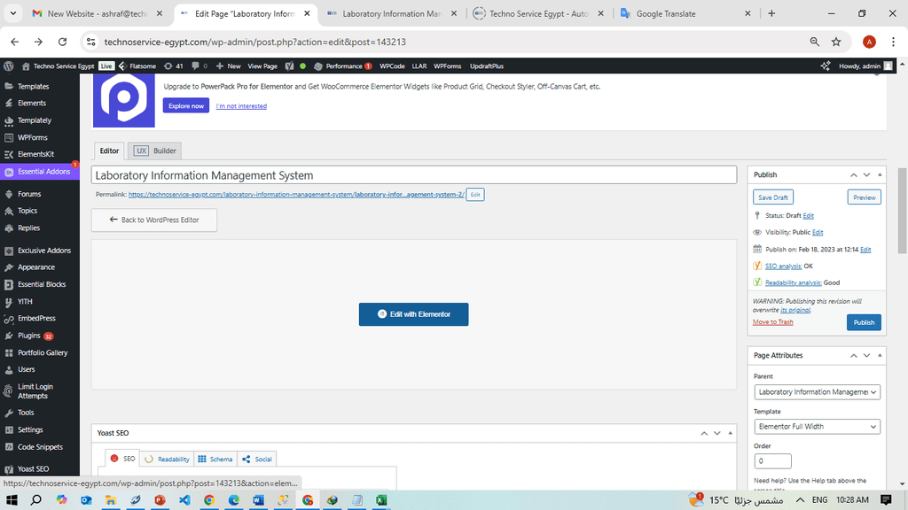Switch to the Editor tab

109,151
